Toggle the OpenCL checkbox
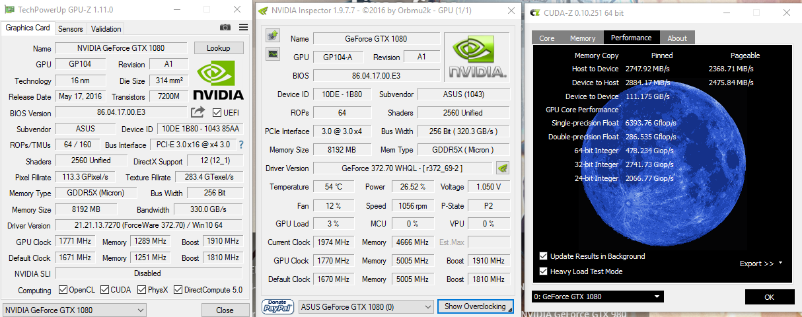Viewport: 802px width, 317px height. coord(63,290)
